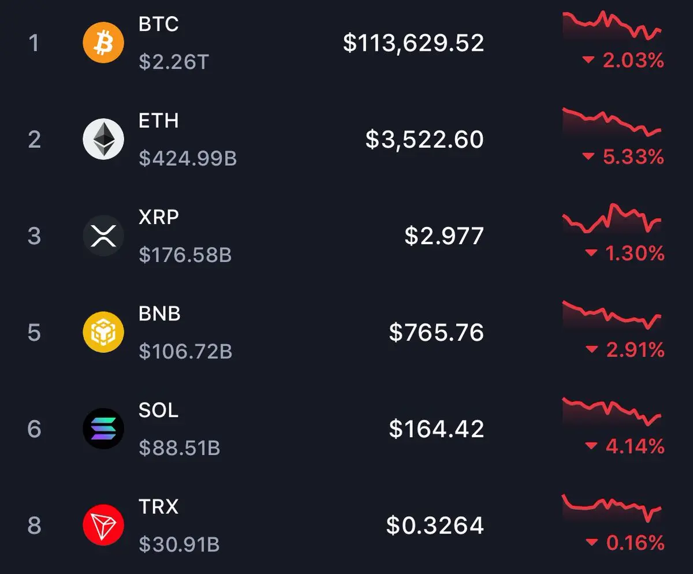Tap the Solana gradient logo icon
693x574 pixels.
[x=103, y=428]
